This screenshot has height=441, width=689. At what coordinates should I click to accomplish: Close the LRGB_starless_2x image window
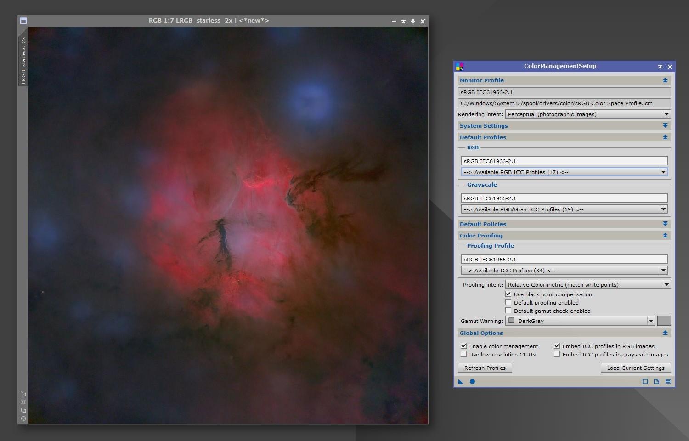(423, 21)
